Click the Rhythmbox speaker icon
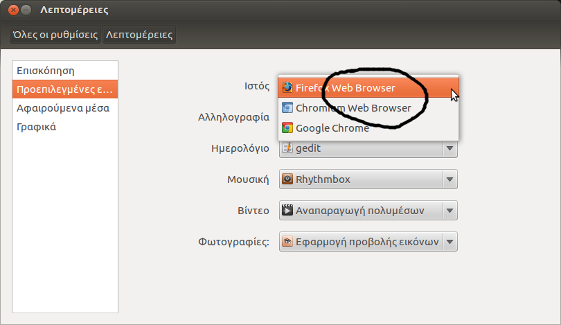Image resolution: width=561 pixels, height=325 pixels. coord(287,179)
